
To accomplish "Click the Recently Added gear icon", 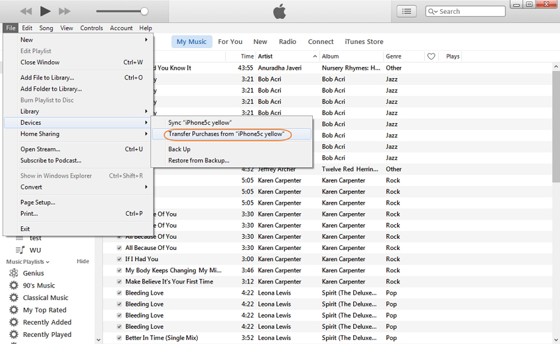I will click(13, 322).
